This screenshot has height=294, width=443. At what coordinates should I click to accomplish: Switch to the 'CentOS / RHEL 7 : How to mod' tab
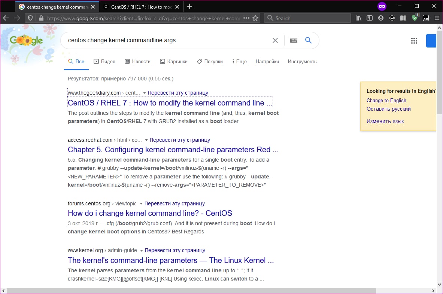[x=142, y=7]
